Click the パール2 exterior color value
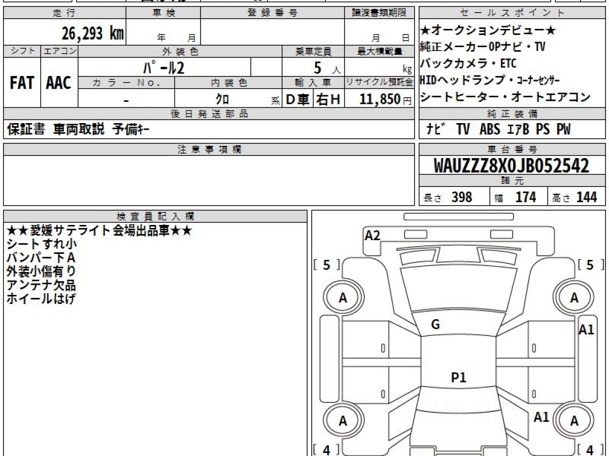 point(163,67)
